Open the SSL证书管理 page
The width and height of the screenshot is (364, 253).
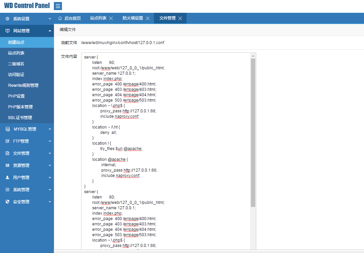pyautogui.click(x=20, y=118)
